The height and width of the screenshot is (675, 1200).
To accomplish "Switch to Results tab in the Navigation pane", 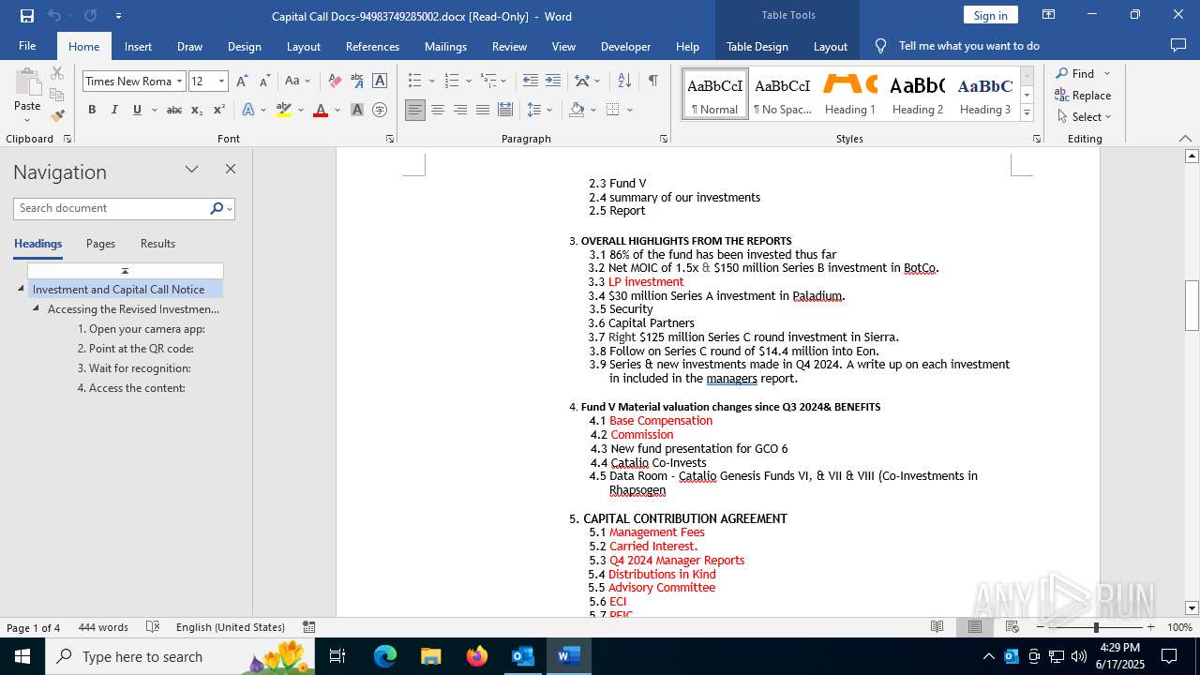I will pyautogui.click(x=157, y=244).
